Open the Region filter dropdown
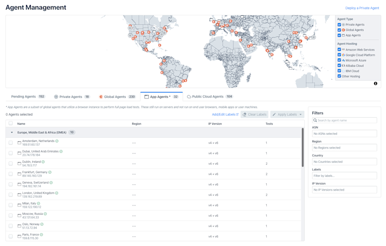Image resolution: width=386 pixels, height=246 pixels. click(344, 148)
